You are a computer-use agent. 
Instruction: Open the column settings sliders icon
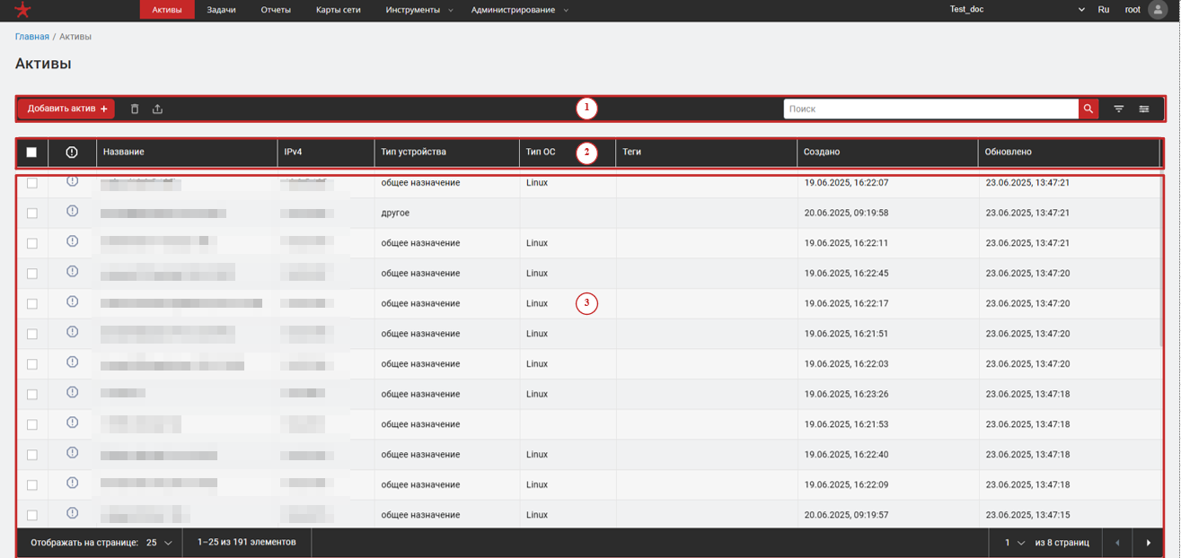click(1144, 109)
